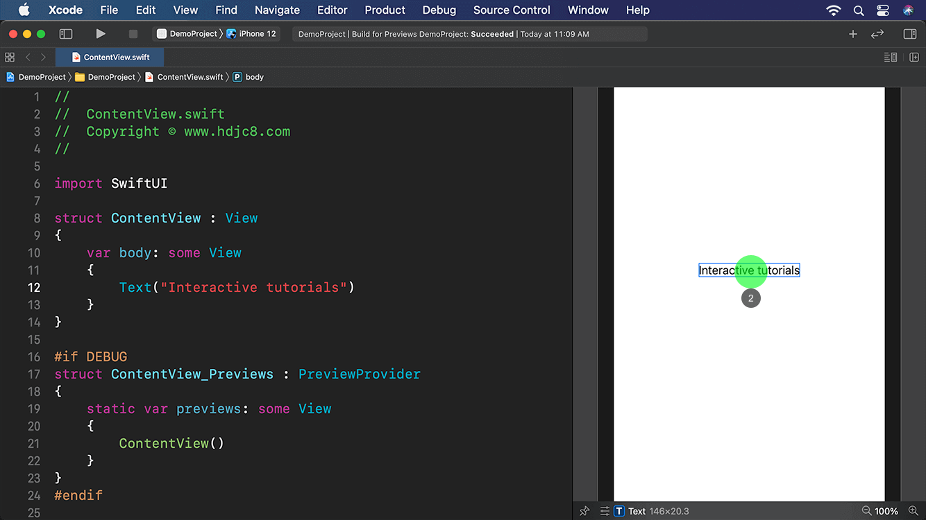Click body symbol in jump bar
The image size is (926, 520).
click(249, 77)
